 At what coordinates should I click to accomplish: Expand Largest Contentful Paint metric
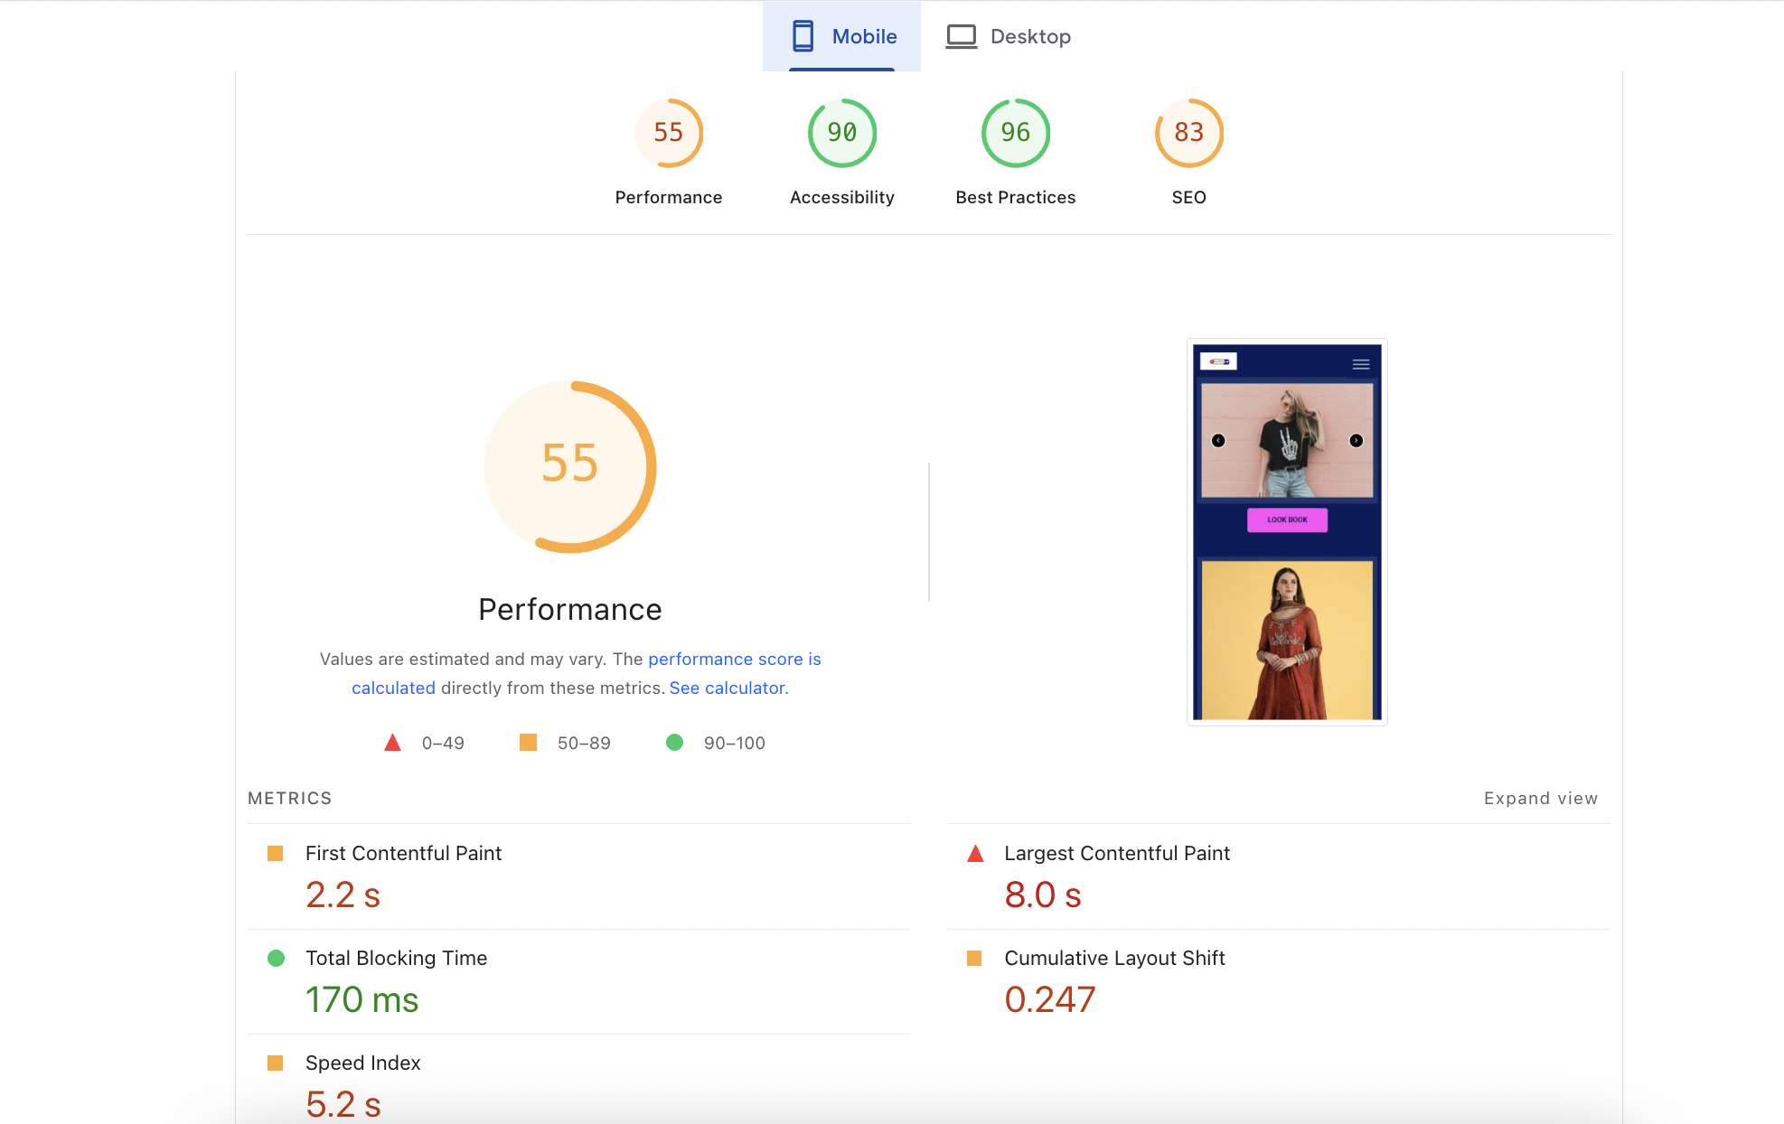(1117, 853)
